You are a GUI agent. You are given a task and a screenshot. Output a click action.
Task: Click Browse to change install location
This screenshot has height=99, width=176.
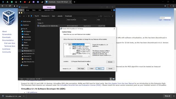(110, 62)
